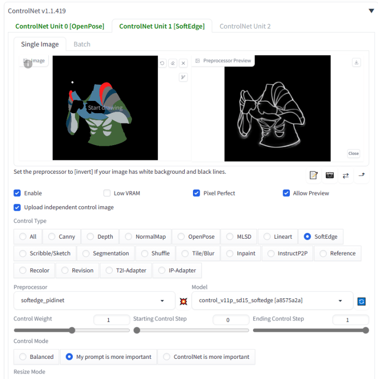Screen dimensions: 378x379
Task: Collapse the ControlNet v1.1.419 panel
Action: click(x=371, y=11)
